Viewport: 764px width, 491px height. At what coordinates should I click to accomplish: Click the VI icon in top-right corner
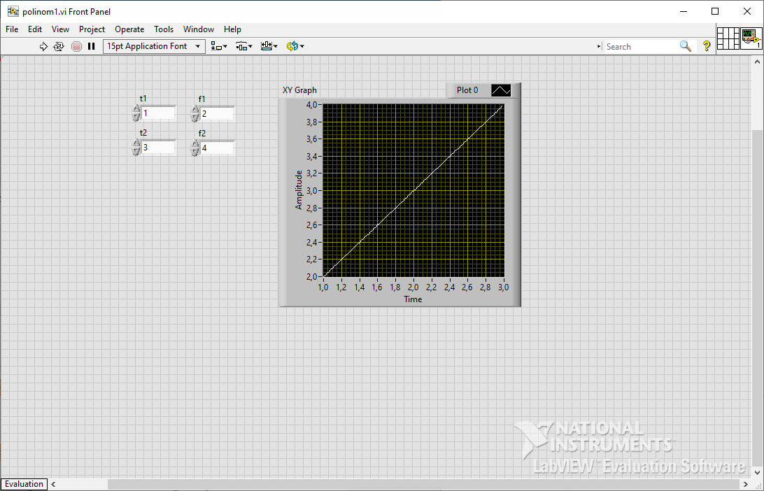[751, 38]
